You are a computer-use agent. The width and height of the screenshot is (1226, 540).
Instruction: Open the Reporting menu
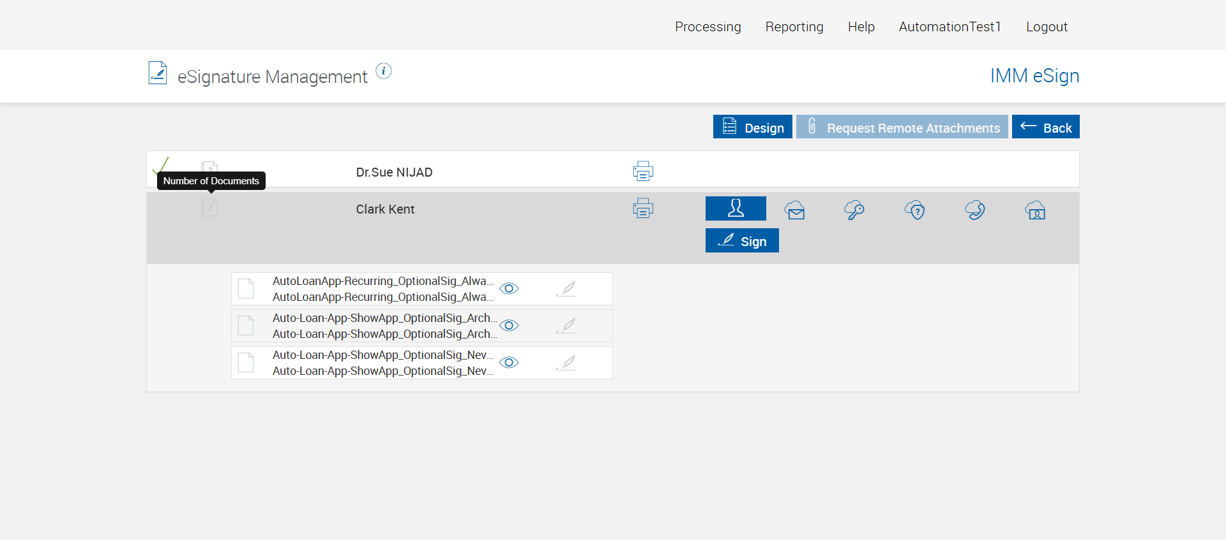click(x=794, y=27)
